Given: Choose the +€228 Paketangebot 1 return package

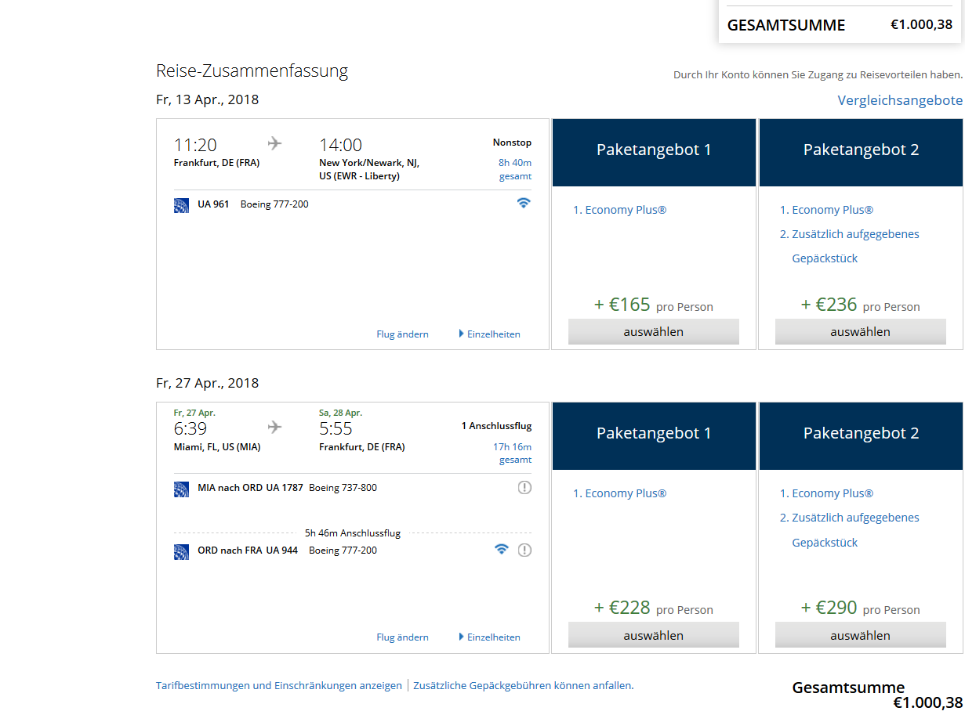Looking at the screenshot, I should pyautogui.click(x=653, y=635).
